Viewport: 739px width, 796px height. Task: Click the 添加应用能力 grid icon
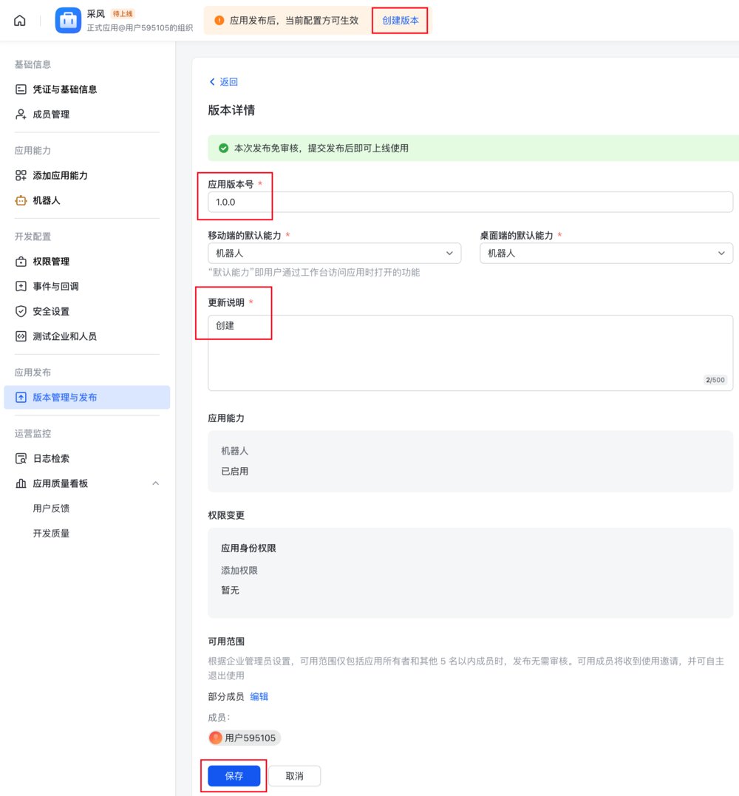(x=21, y=175)
